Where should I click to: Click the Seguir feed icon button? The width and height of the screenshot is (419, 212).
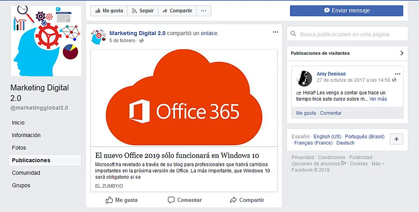coord(143,11)
